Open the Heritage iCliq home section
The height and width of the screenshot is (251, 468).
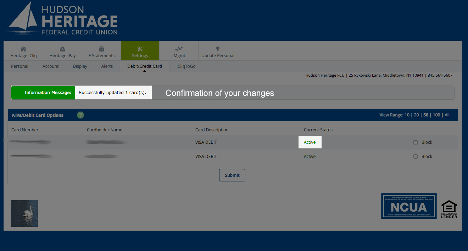pos(23,51)
